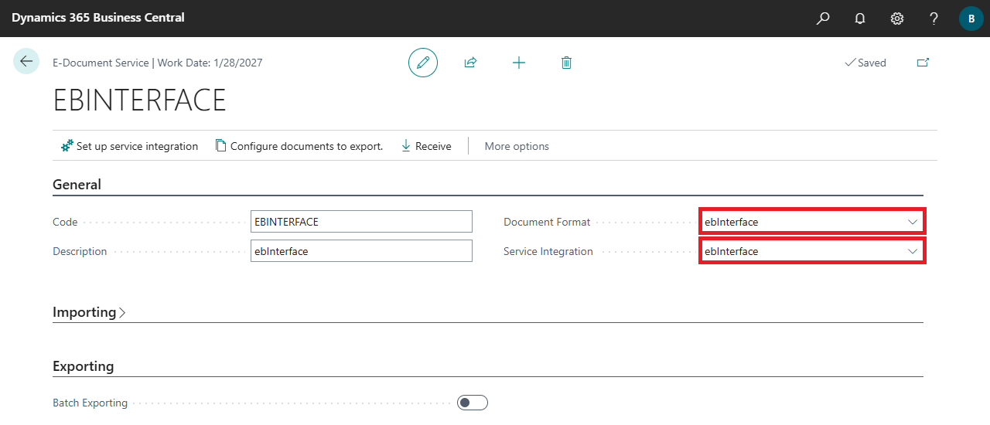Click the Batch Exporting label
990x425 pixels.
pos(90,403)
